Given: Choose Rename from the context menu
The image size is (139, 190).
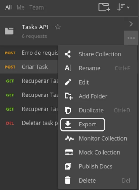Looking at the screenshot, I should click(98, 68).
